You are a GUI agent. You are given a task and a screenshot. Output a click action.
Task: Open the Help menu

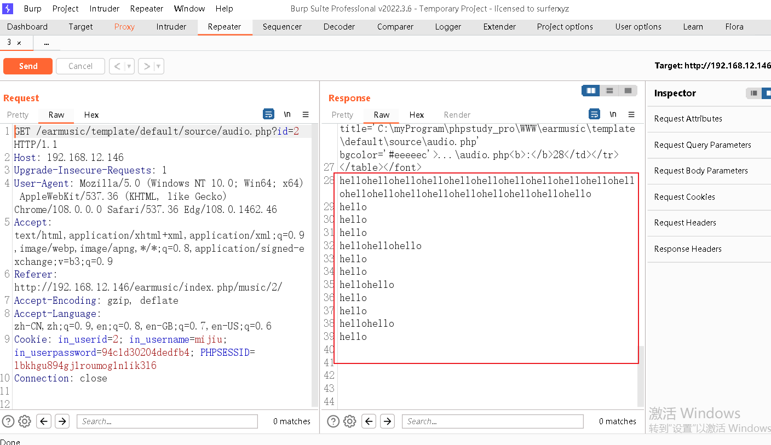(x=225, y=9)
